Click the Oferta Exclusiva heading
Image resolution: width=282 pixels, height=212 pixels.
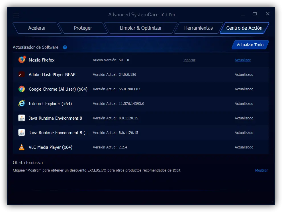tap(28, 163)
